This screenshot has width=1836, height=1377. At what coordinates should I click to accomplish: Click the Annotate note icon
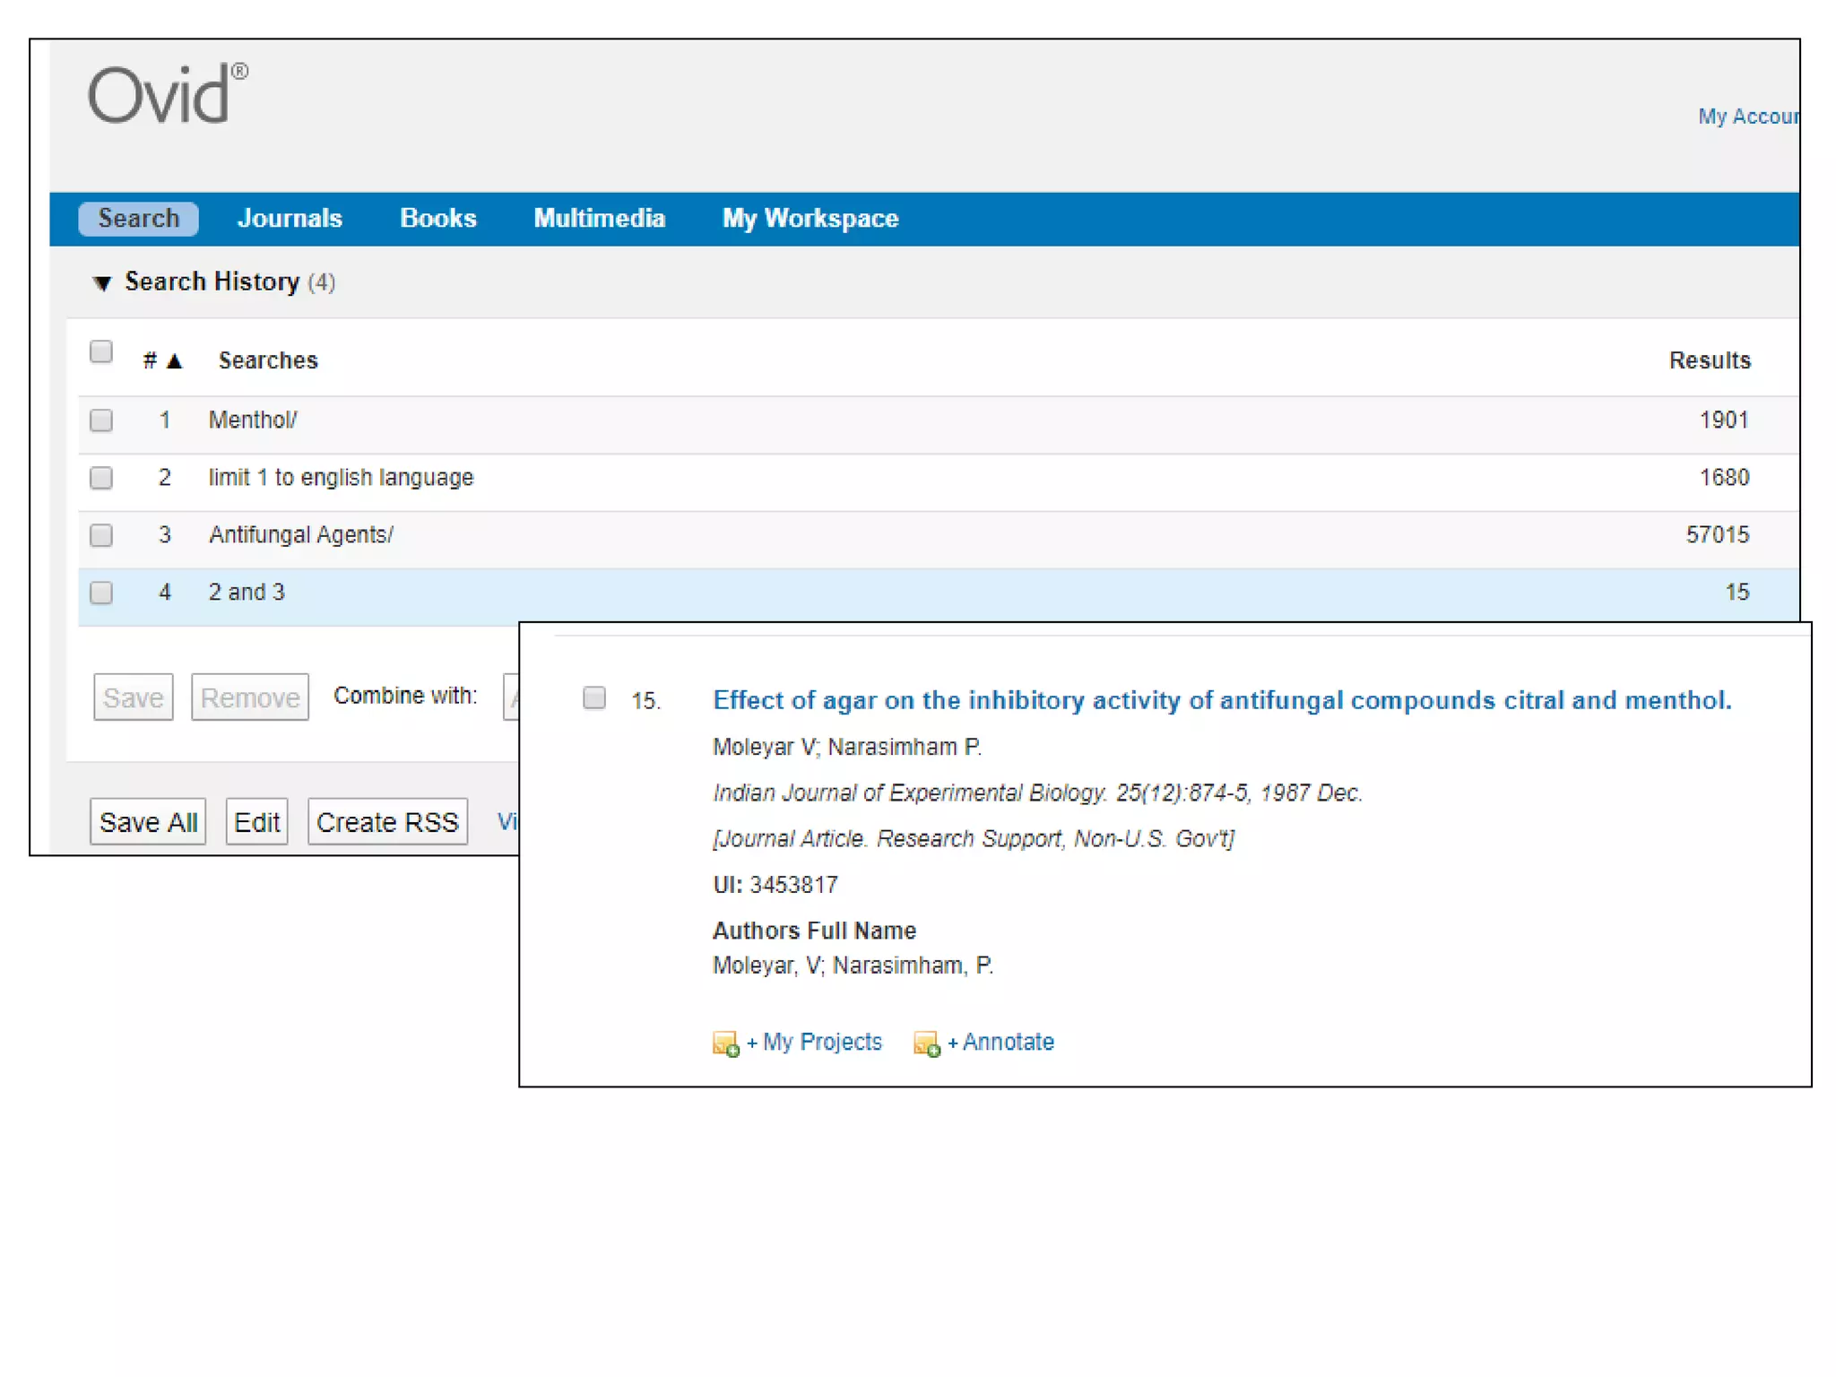(926, 1044)
